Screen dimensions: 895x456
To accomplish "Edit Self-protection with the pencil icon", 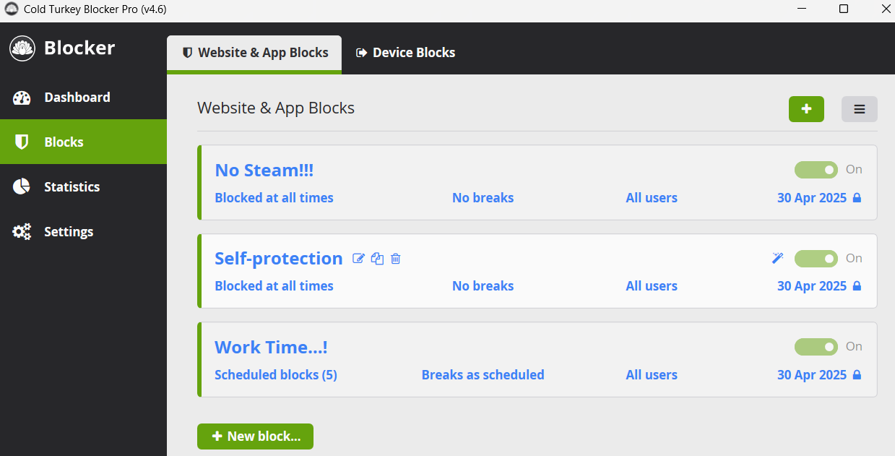I will [x=358, y=258].
